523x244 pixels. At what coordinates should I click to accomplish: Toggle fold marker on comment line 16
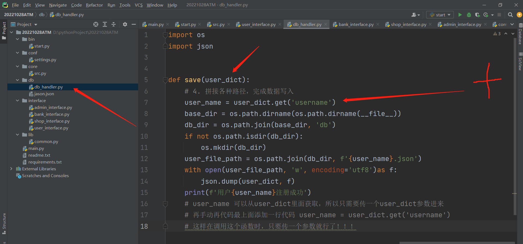(x=165, y=204)
